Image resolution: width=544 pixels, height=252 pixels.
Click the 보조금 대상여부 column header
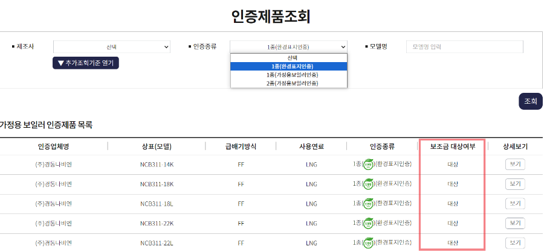tap(453, 146)
